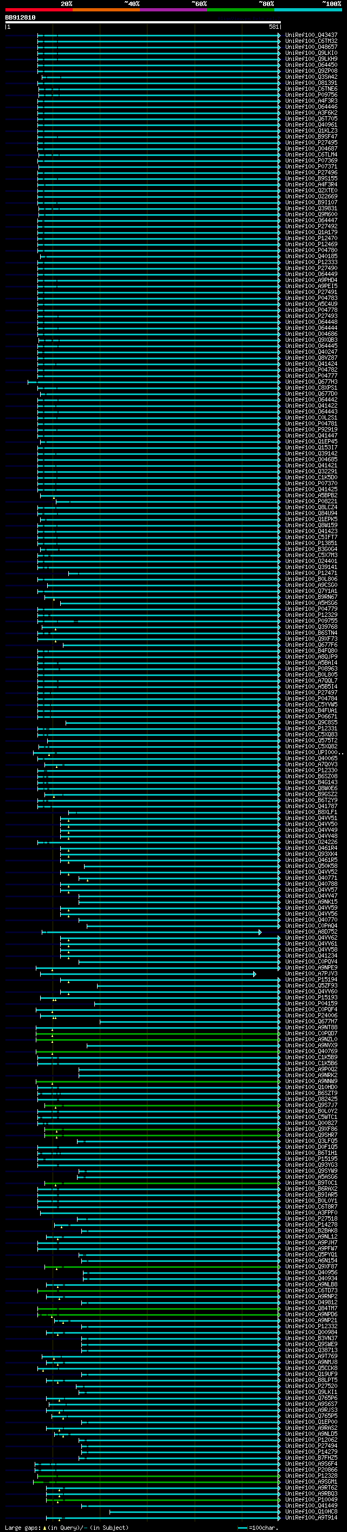This screenshot has width=347, height=1532.
Task: Select hit label UniRef100_Q3SA42
Action: click(x=311, y=77)
